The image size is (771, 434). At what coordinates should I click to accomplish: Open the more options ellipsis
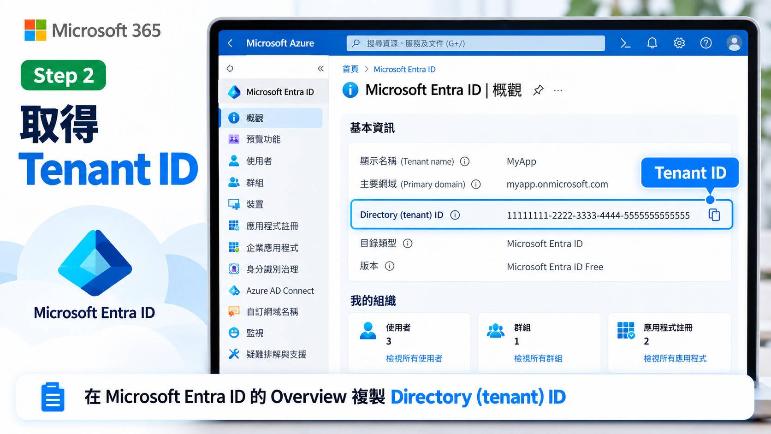click(x=558, y=90)
